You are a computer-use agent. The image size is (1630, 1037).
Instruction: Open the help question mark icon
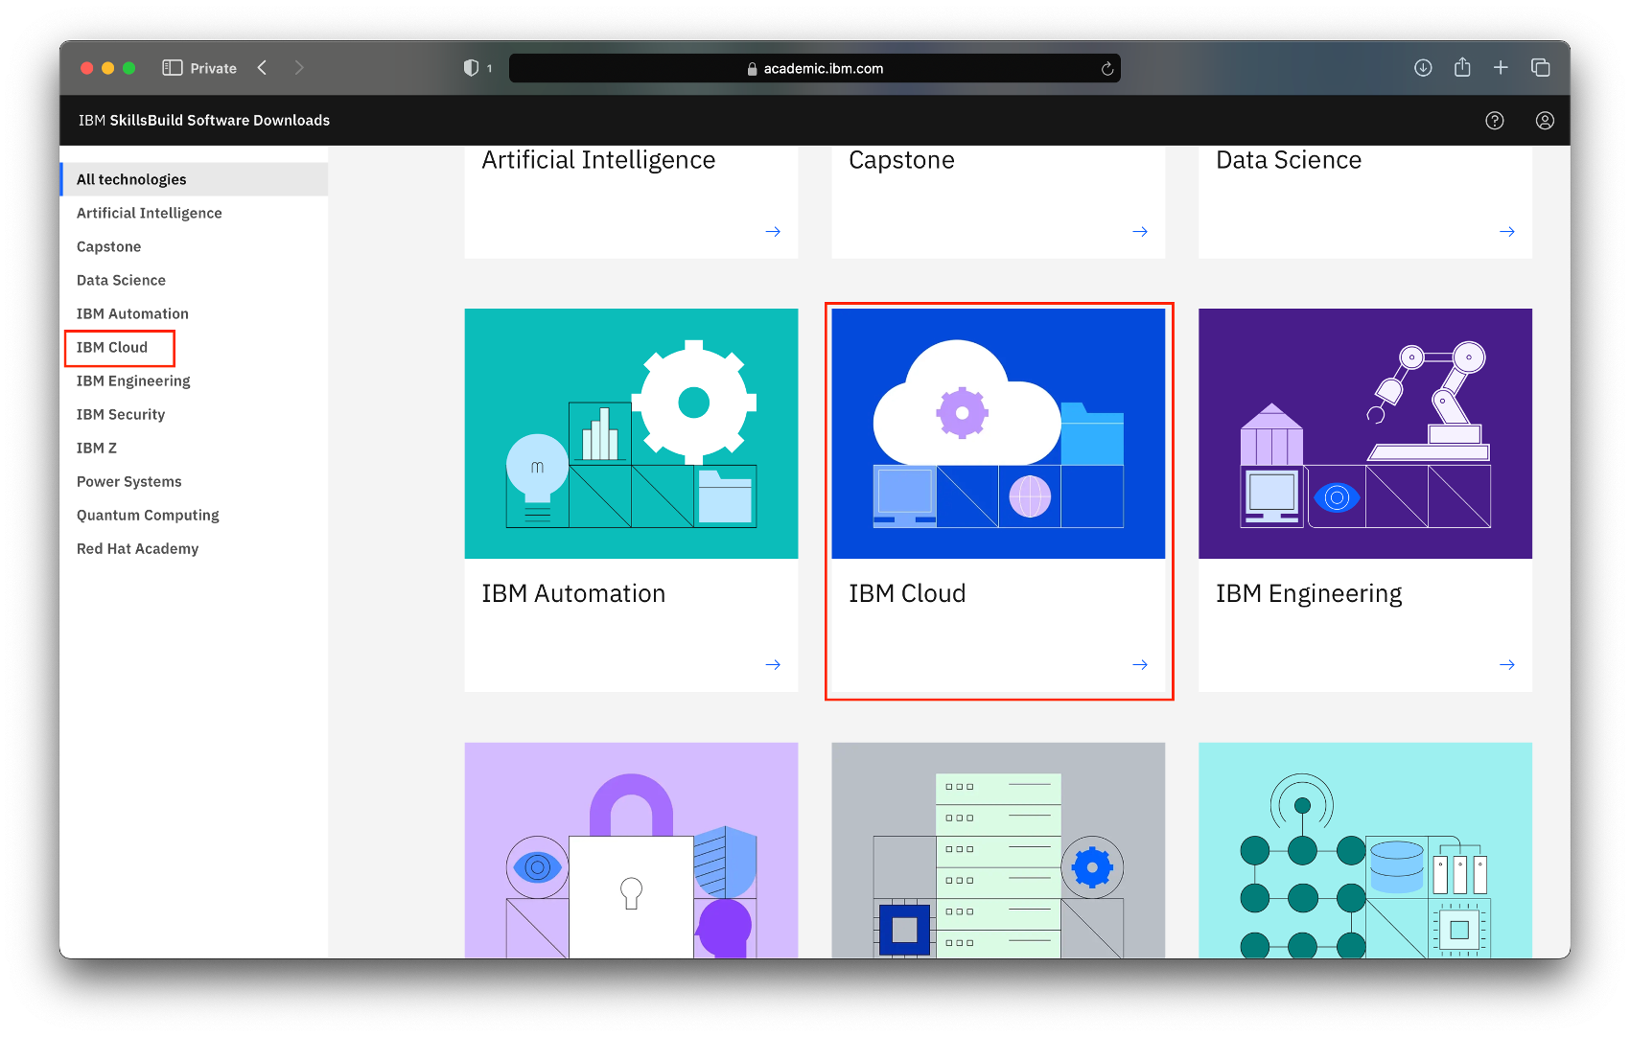pyautogui.click(x=1495, y=121)
